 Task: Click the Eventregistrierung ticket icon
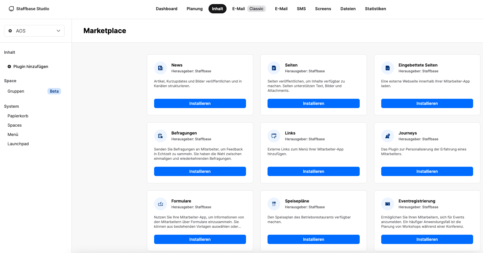388,204
